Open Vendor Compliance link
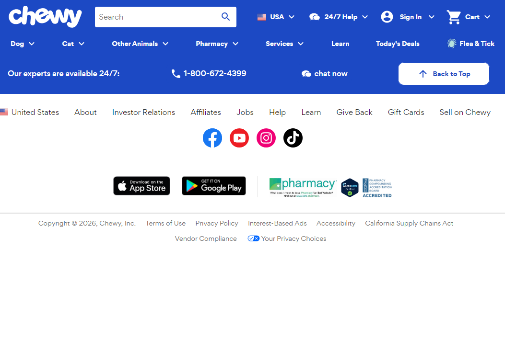The image size is (505, 340). [206, 238]
